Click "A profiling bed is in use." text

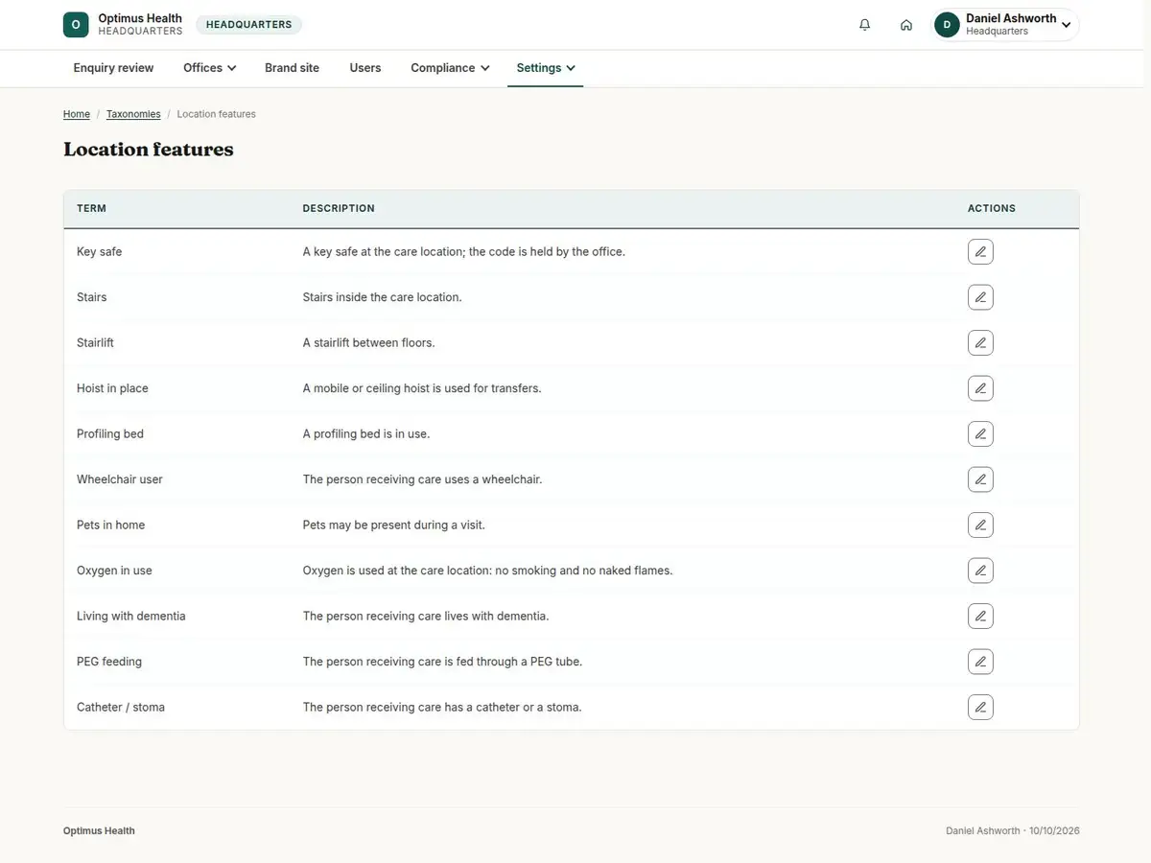tap(366, 434)
